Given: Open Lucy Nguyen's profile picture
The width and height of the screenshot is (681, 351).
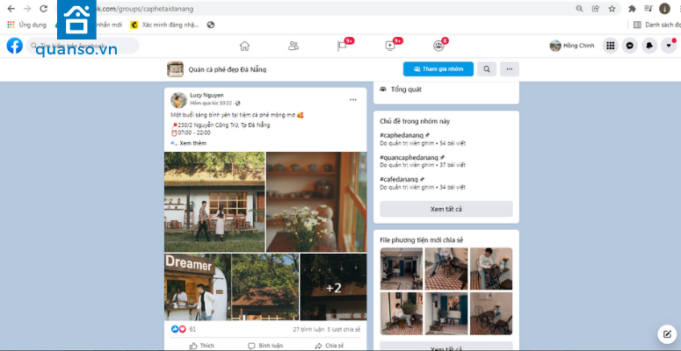Looking at the screenshot, I should [x=178, y=100].
